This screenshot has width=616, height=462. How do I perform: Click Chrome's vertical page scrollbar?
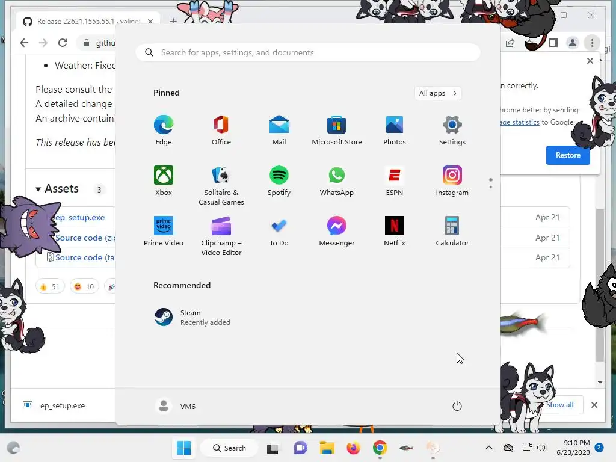coord(600,285)
